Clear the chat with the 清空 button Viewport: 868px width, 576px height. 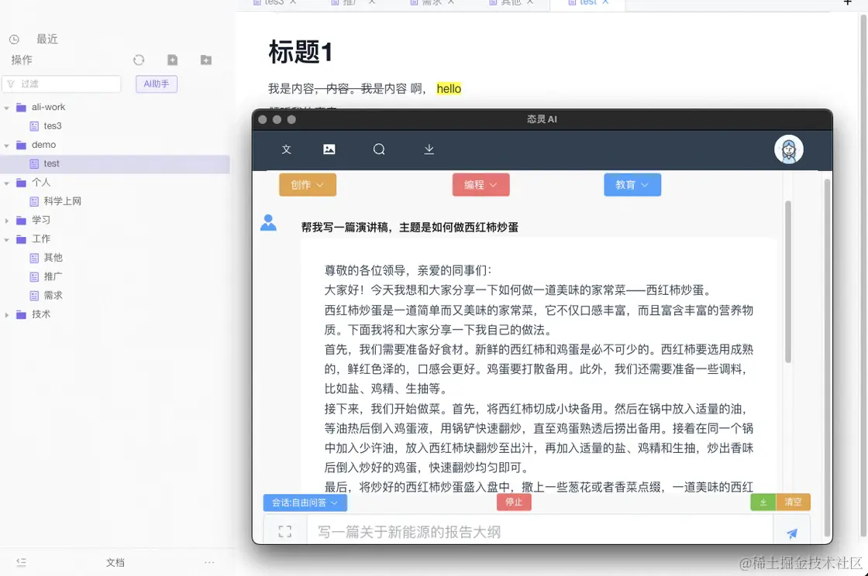click(x=795, y=502)
